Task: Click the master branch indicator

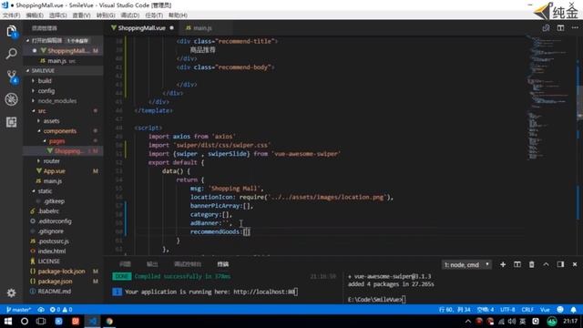Action: (18, 310)
